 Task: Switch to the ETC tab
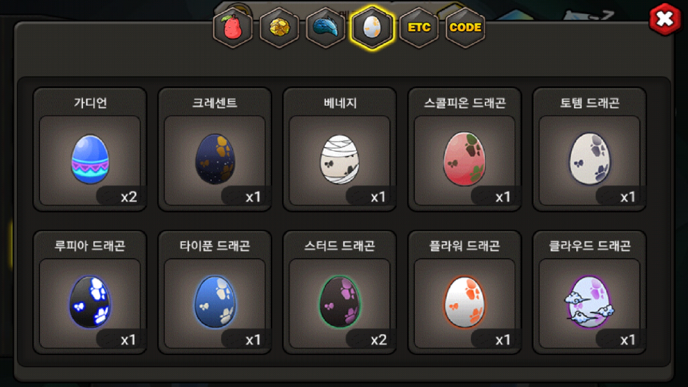pos(419,28)
